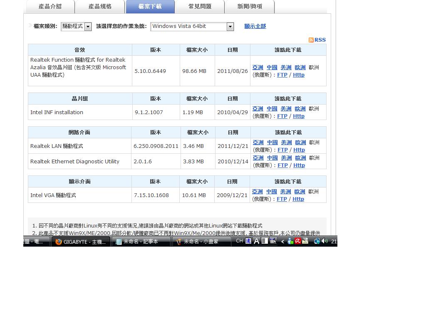Switch to the GIGABYTE Firefox taskbar window
426x320 pixels.
pos(81,242)
